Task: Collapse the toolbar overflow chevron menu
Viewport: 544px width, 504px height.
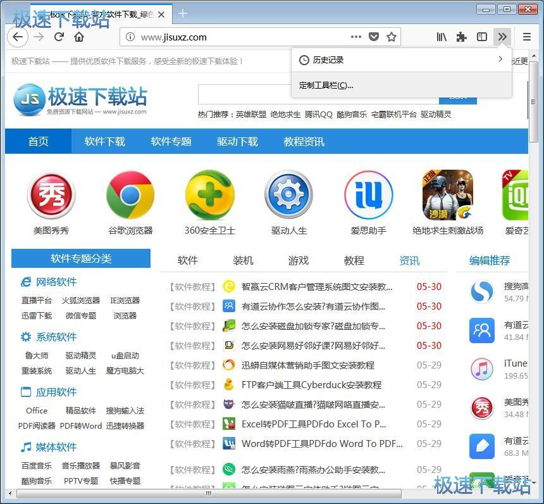Action: point(502,37)
